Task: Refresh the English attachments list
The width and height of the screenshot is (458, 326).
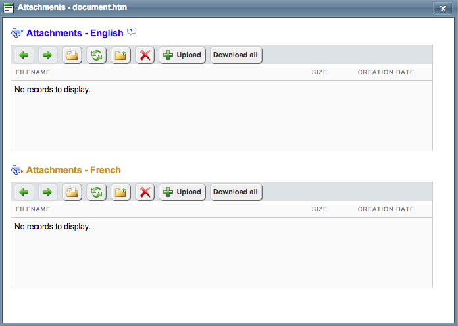Action: click(96, 55)
